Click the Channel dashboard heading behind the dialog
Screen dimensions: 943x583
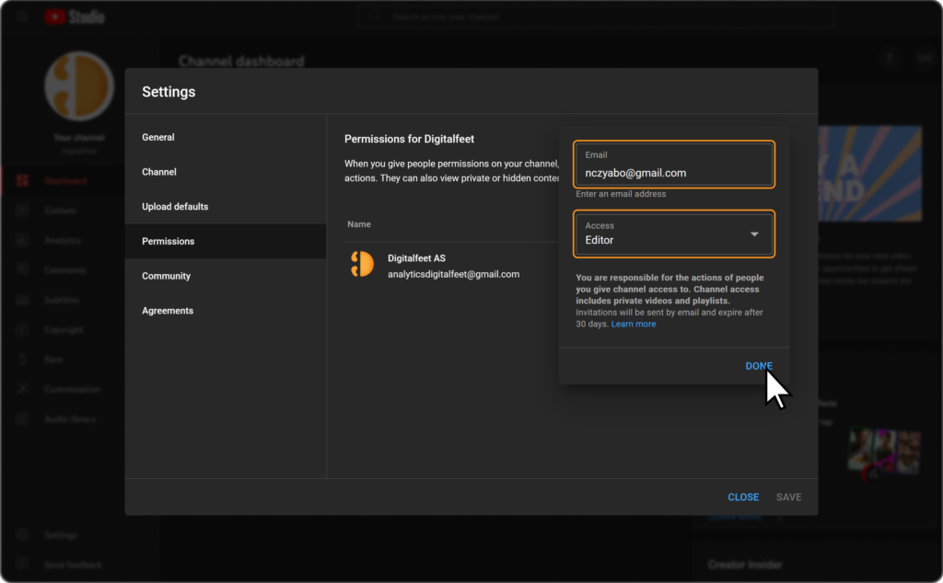click(x=241, y=62)
